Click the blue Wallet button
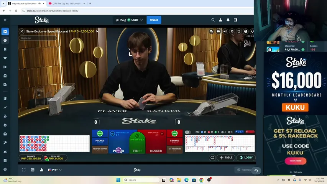 pos(154,20)
